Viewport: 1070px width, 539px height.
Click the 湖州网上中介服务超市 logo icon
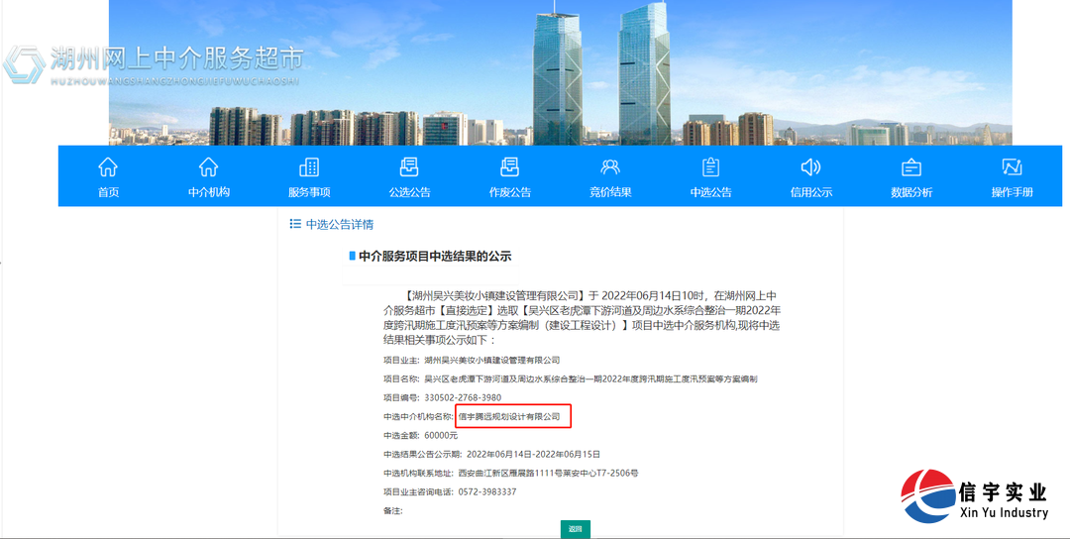(x=24, y=64)
